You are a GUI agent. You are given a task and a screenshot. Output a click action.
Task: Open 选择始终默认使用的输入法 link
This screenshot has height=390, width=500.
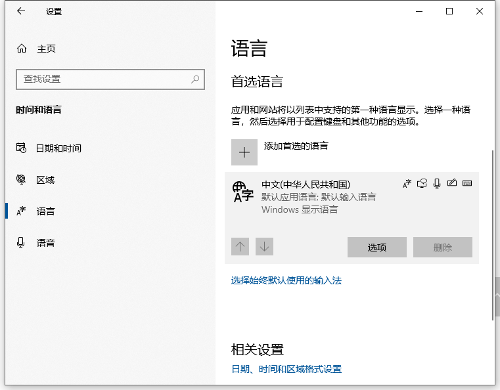[286, 281]
